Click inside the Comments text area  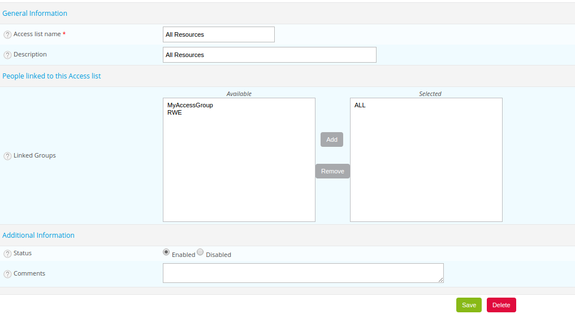[x=303, y=273]
